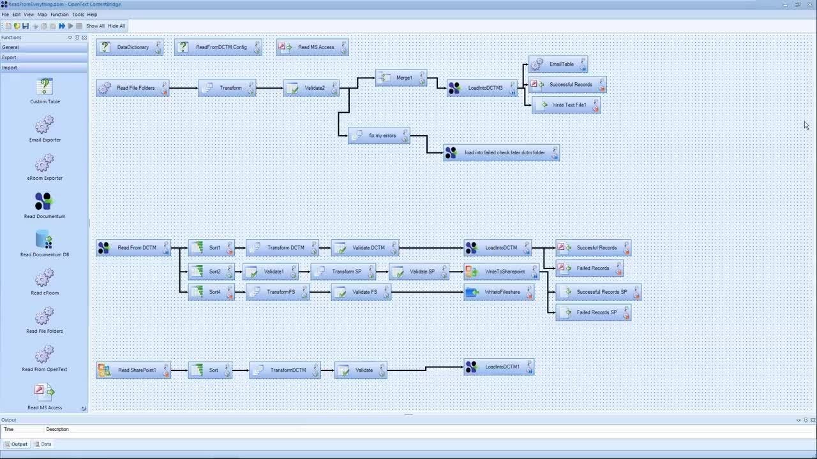Open the Map menu
Viewport: 817px width, 459px height.
(x=42, y=15)
